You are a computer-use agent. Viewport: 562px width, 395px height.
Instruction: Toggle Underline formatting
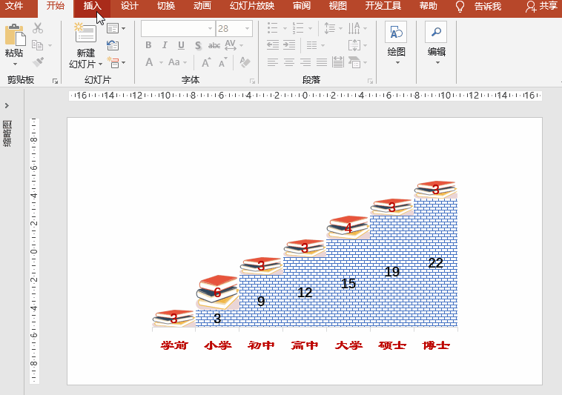181,45
